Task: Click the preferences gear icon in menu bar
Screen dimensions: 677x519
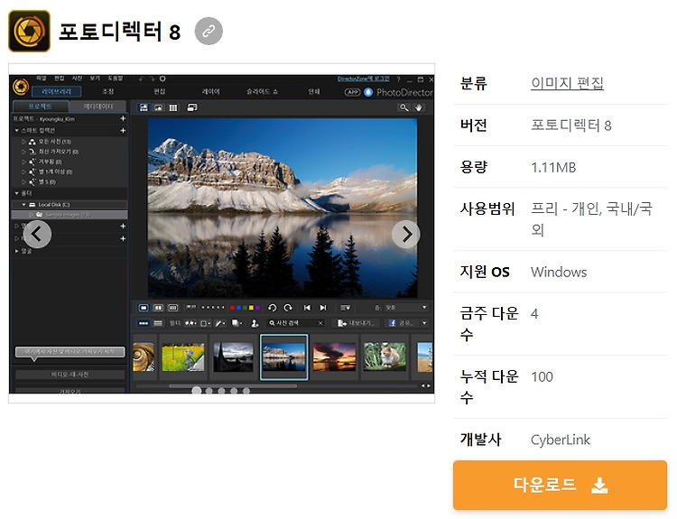Action: point(162,79)
